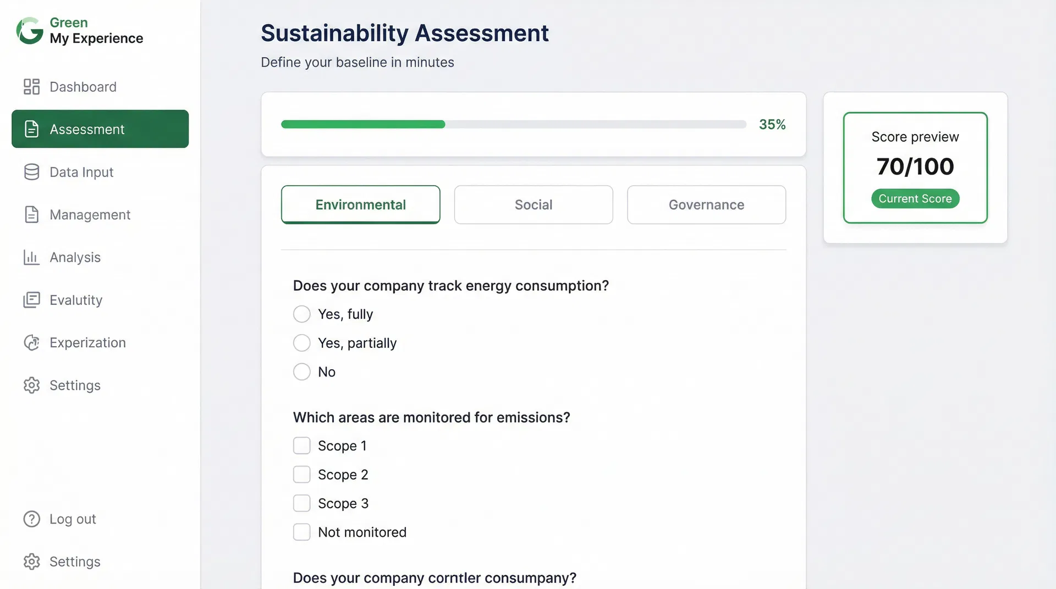Open the Management document icon
The width and height of the screenshot is (1056, 589).
click(x=31, y=214)
